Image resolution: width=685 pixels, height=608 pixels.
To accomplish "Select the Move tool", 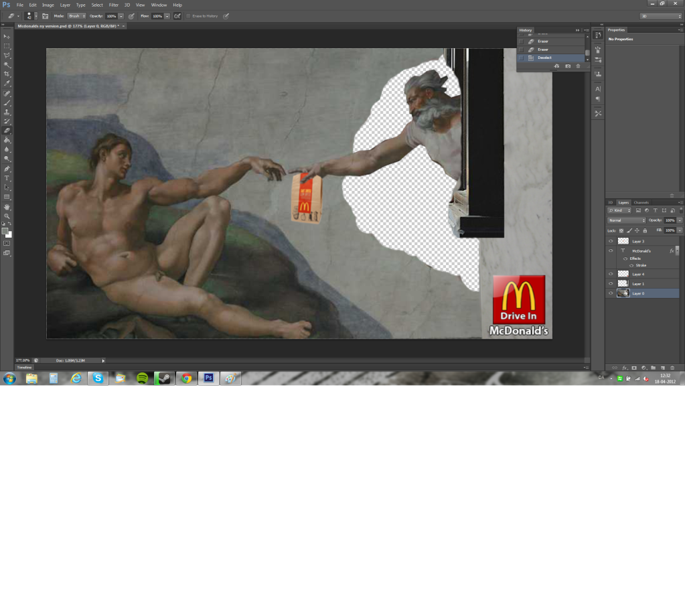I will [7, 36].
